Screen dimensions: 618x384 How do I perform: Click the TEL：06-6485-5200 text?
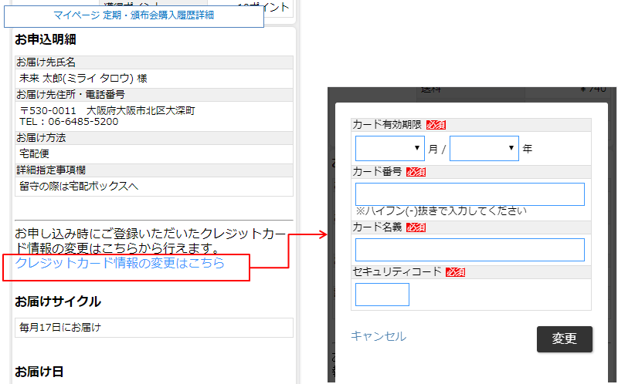pyautogui.click(x=69, y=122)
